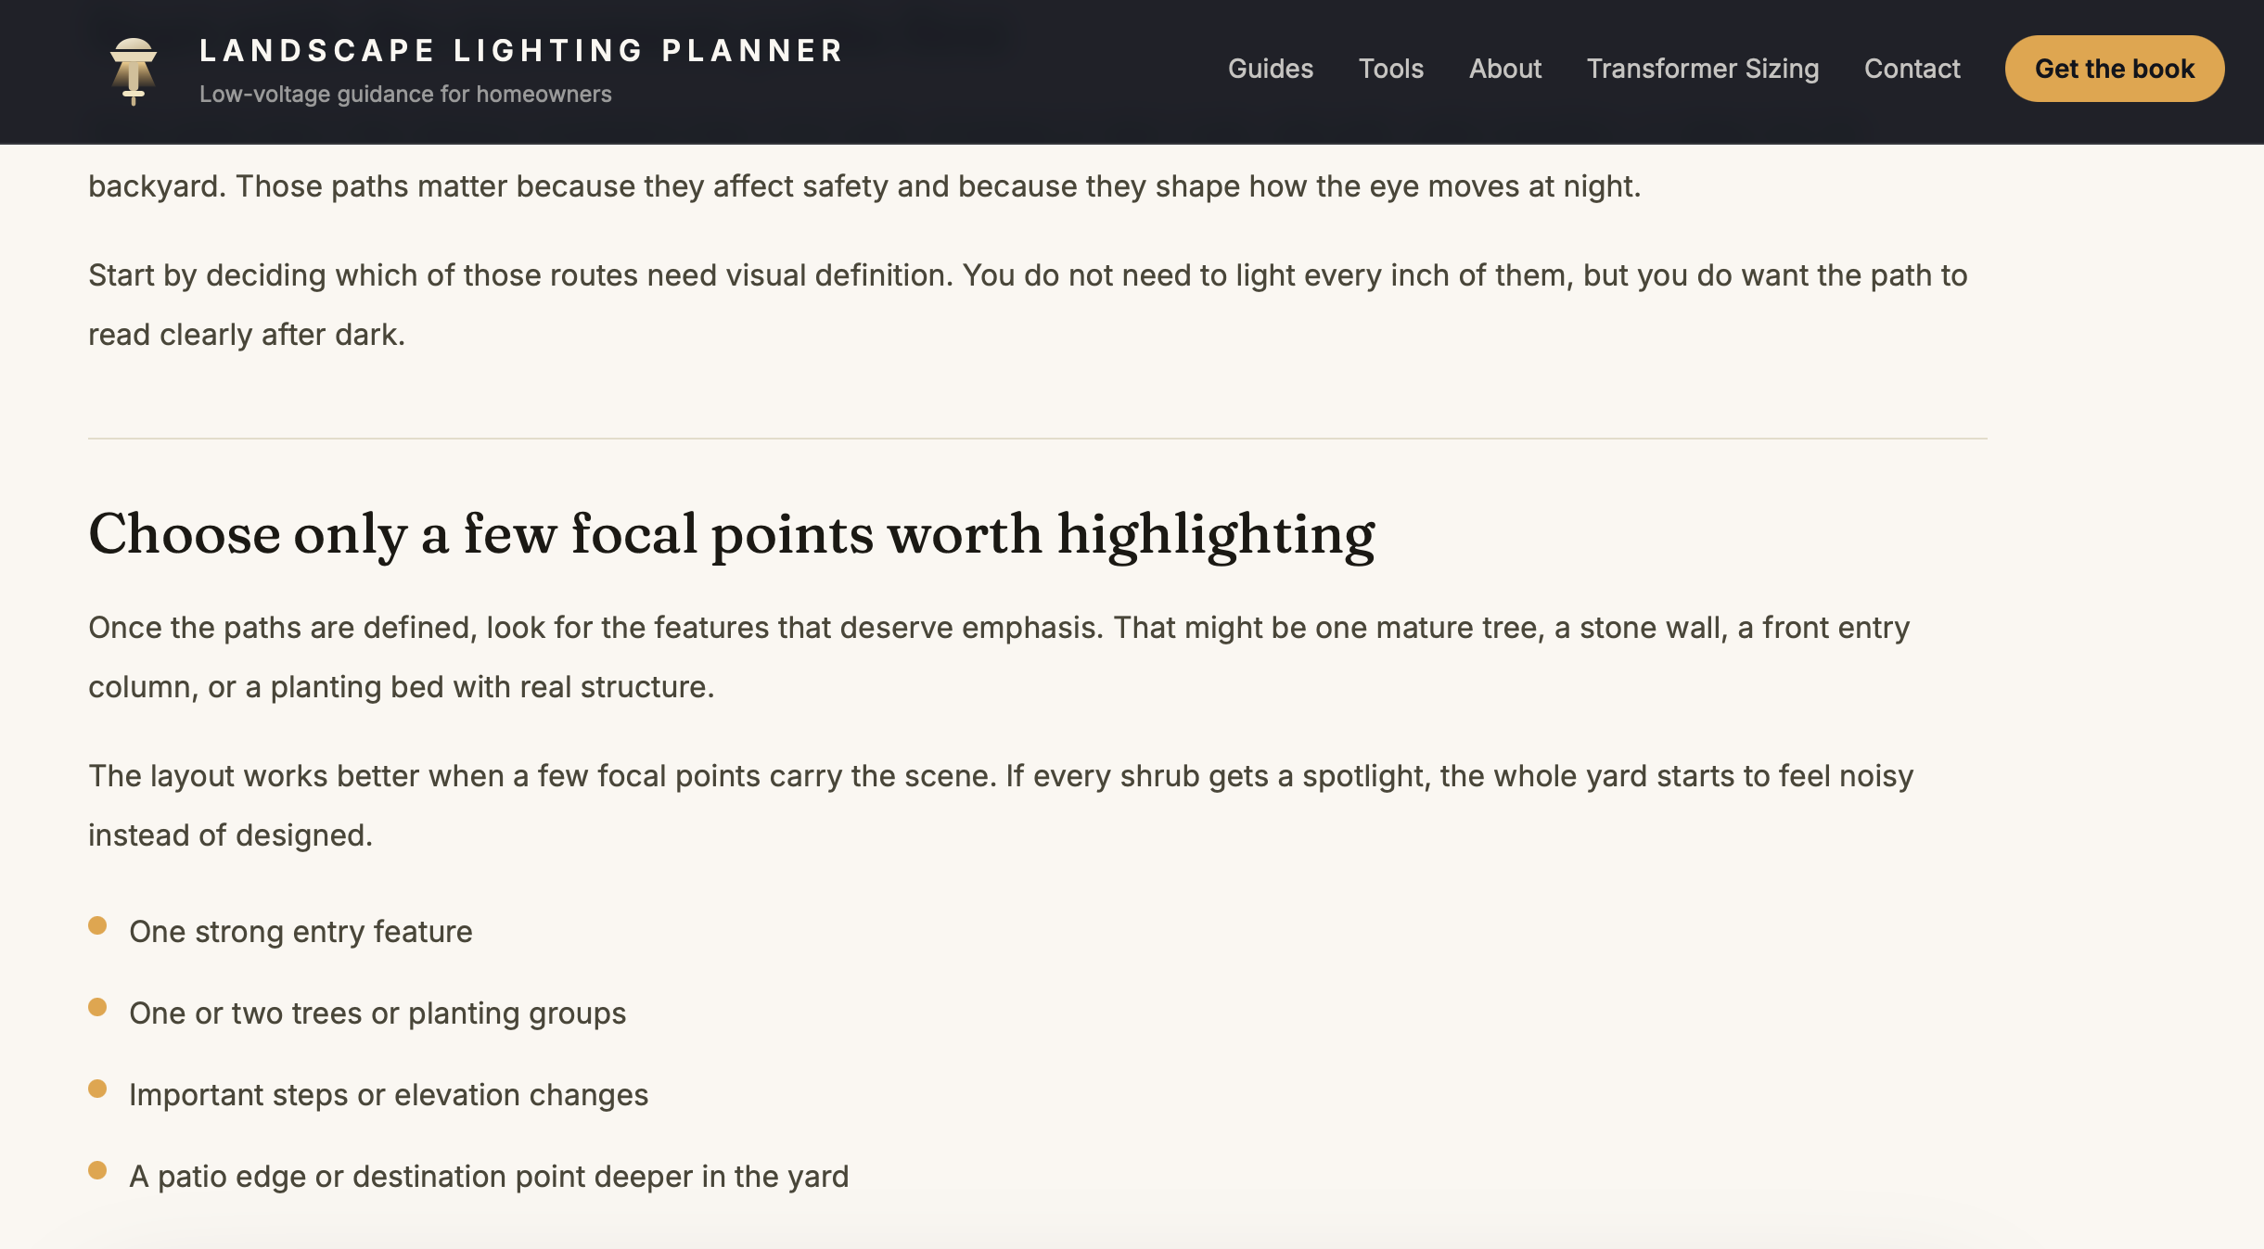Go to the About page
The width and height of the screenshot is (2264, 1249).
(x=1504, y=69)
